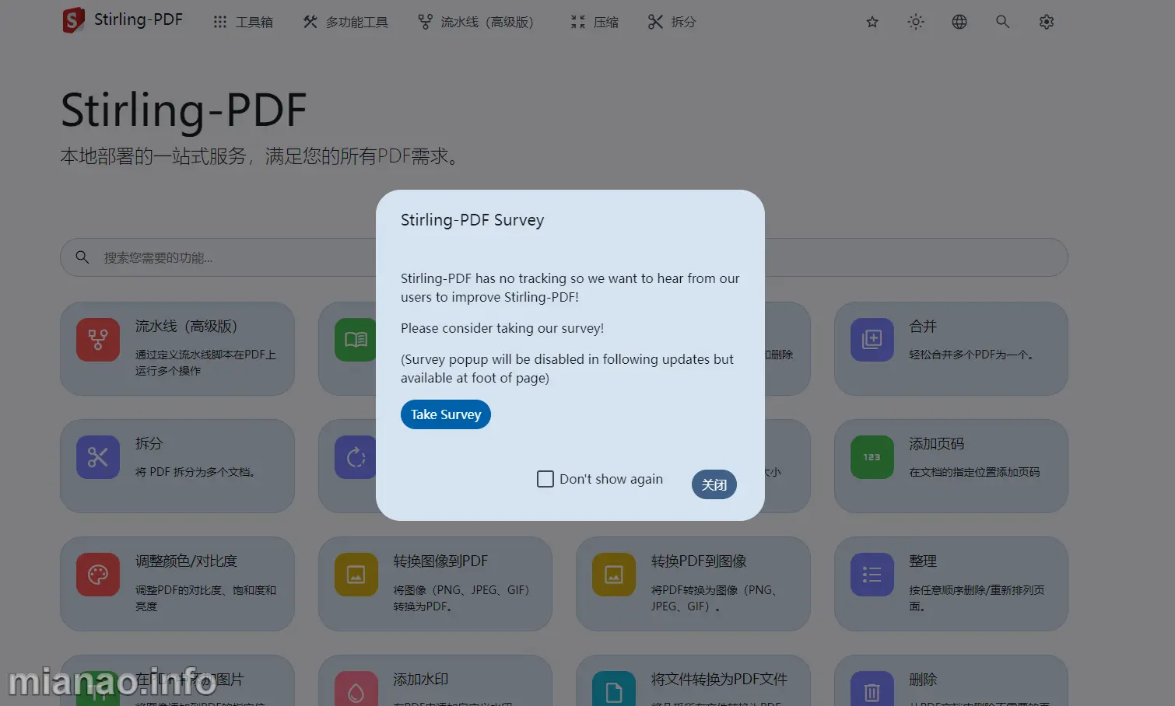Click the 添加水印 card title

pyautogui.click(x=421, y=680)
